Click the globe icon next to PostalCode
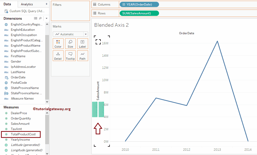The image size is (257, 155). 6,82
